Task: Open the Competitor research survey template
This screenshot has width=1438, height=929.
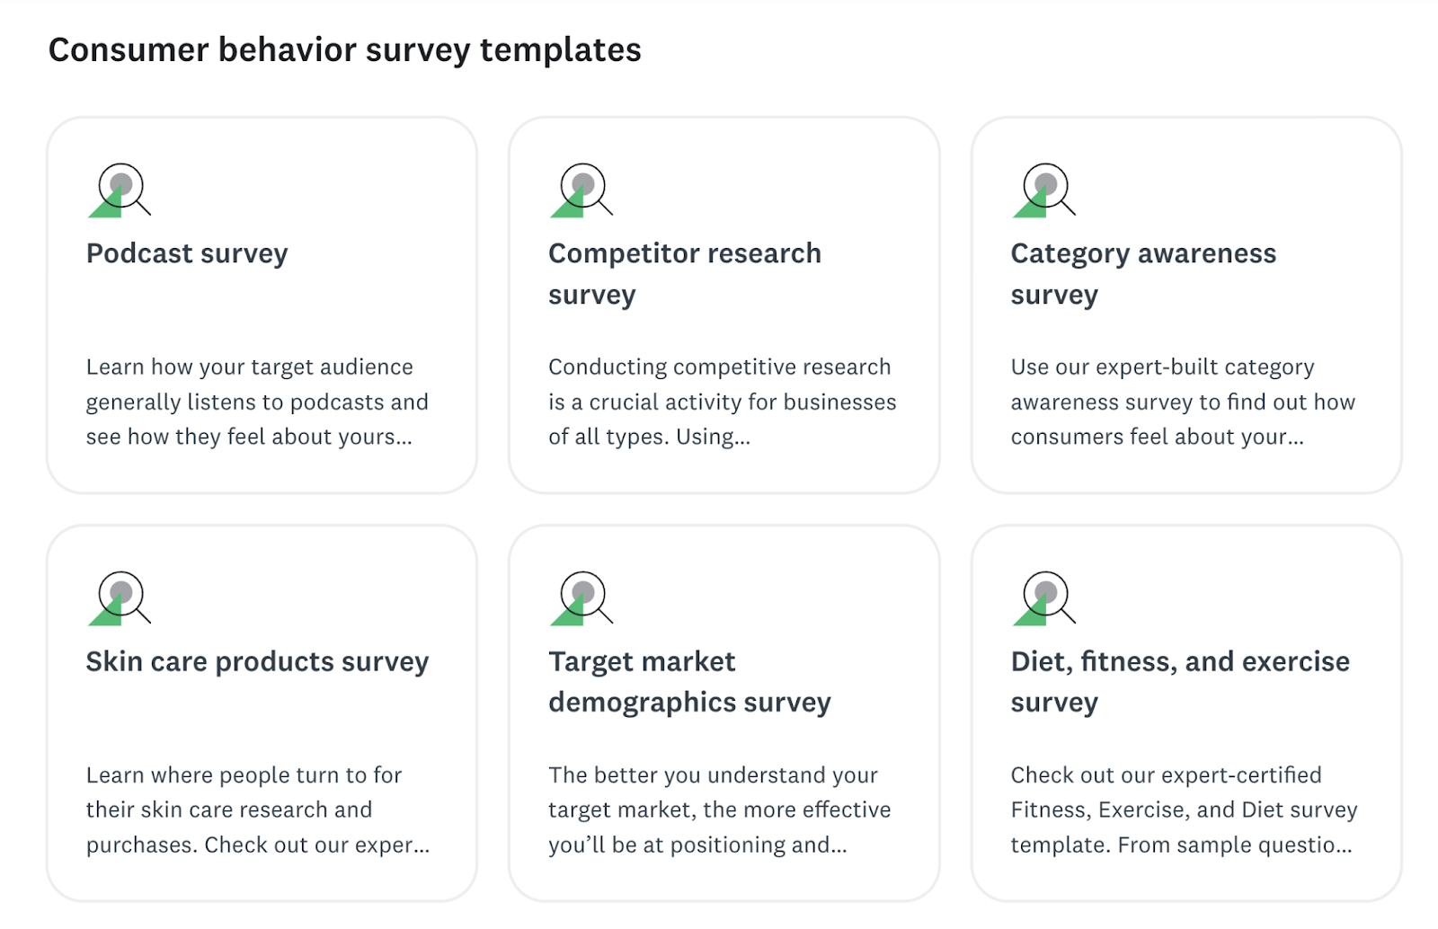Action: click(x=684, y=273)
